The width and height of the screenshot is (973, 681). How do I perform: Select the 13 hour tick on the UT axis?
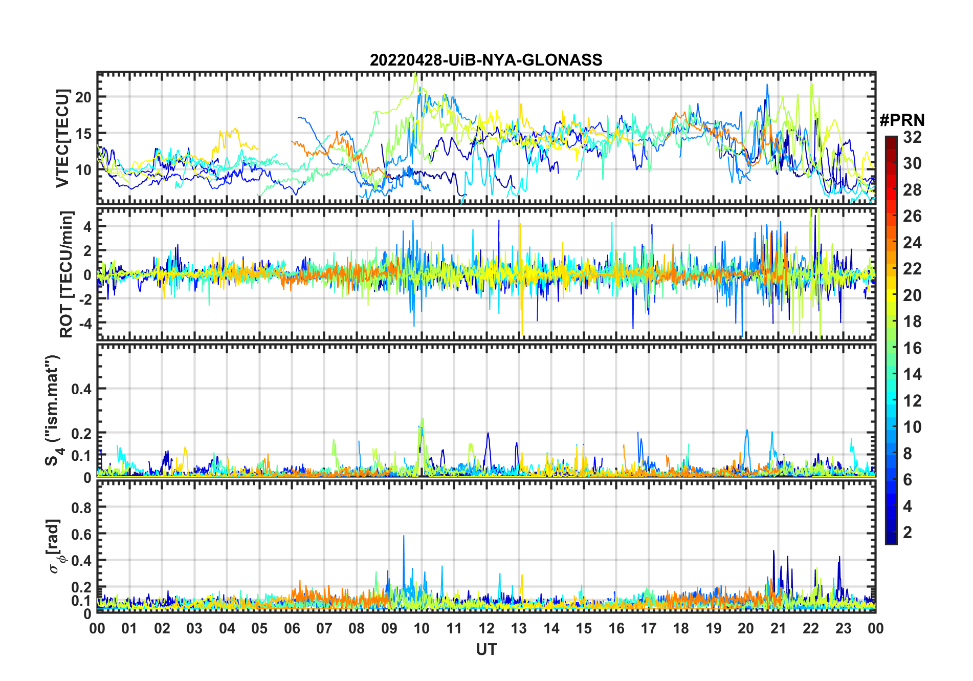(519, 629)
